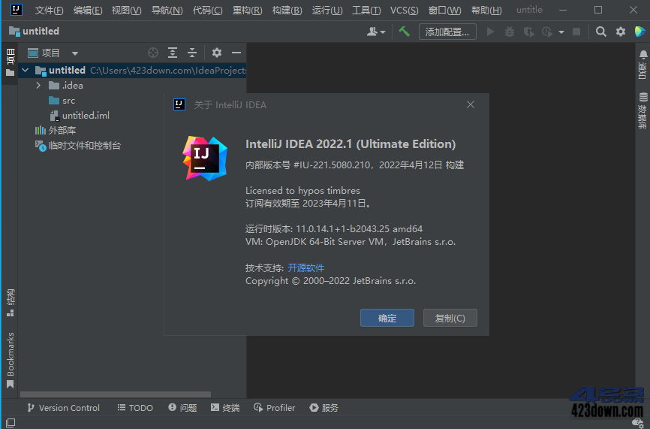Viewport: 650px width, 429px height.
Task: Click the 复制(C) copy button
Action: 450,318
